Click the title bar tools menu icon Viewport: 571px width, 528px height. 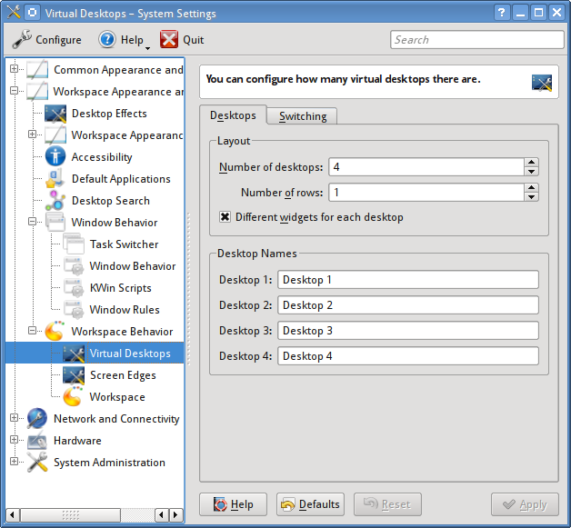click(14, 13)
